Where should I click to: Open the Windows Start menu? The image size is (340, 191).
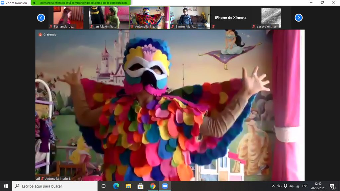[x=6, y=186]
